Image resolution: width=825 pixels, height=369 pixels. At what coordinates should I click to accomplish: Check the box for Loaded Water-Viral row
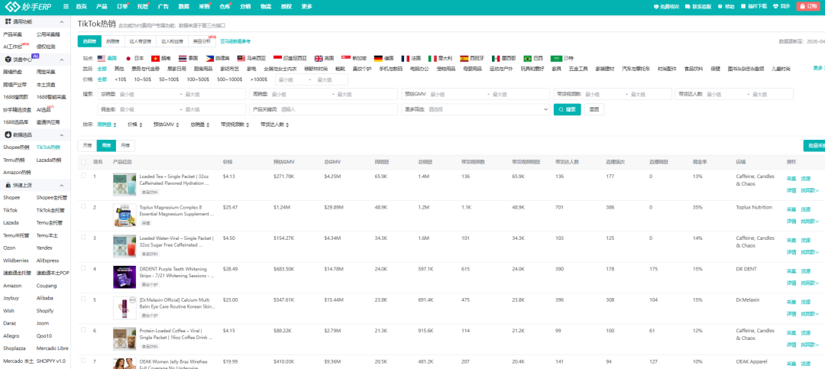click(83, 238)
